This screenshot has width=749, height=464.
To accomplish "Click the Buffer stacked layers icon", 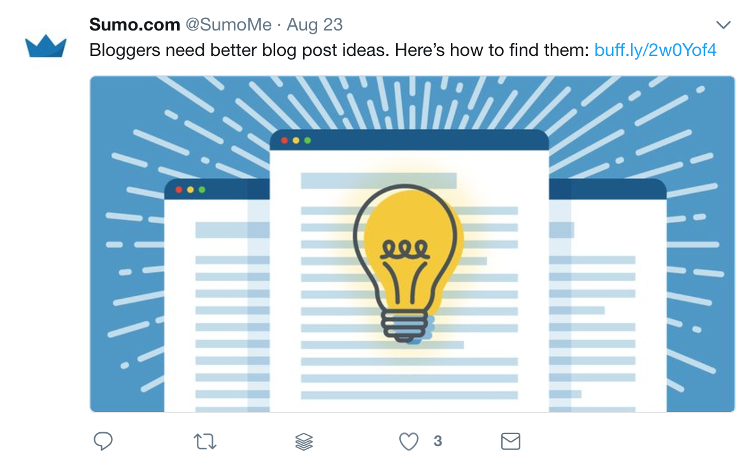I will 304,442.
